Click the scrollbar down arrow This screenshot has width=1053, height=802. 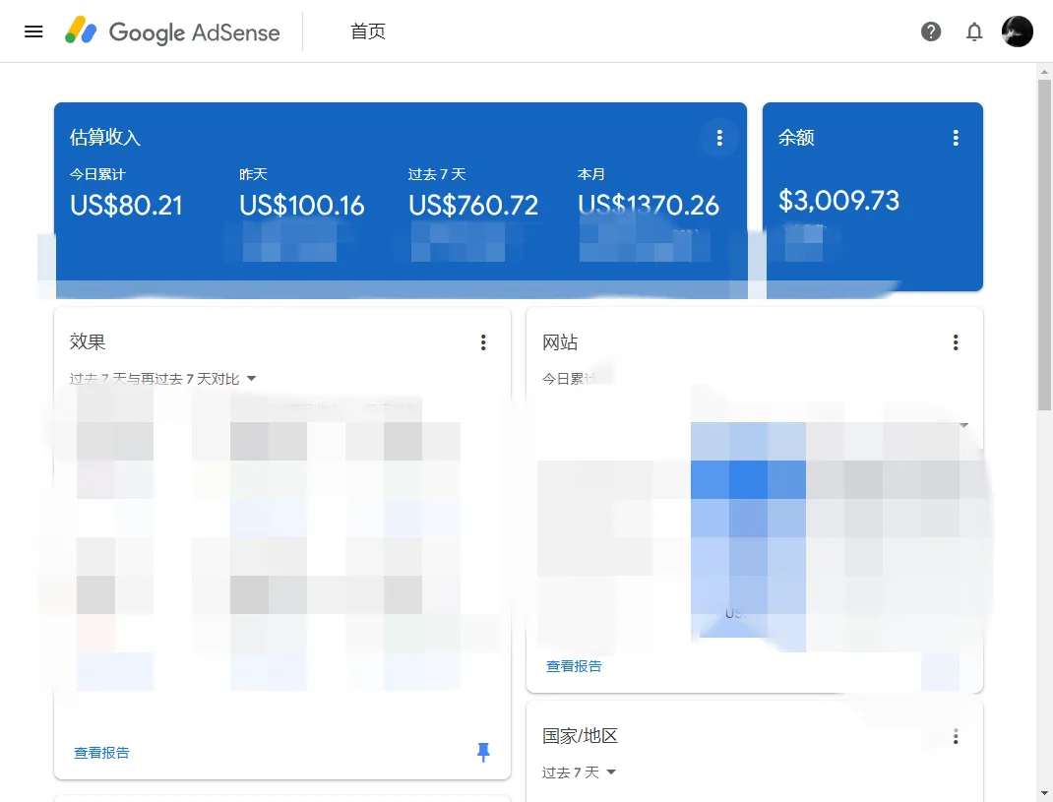click(1045, 794)
